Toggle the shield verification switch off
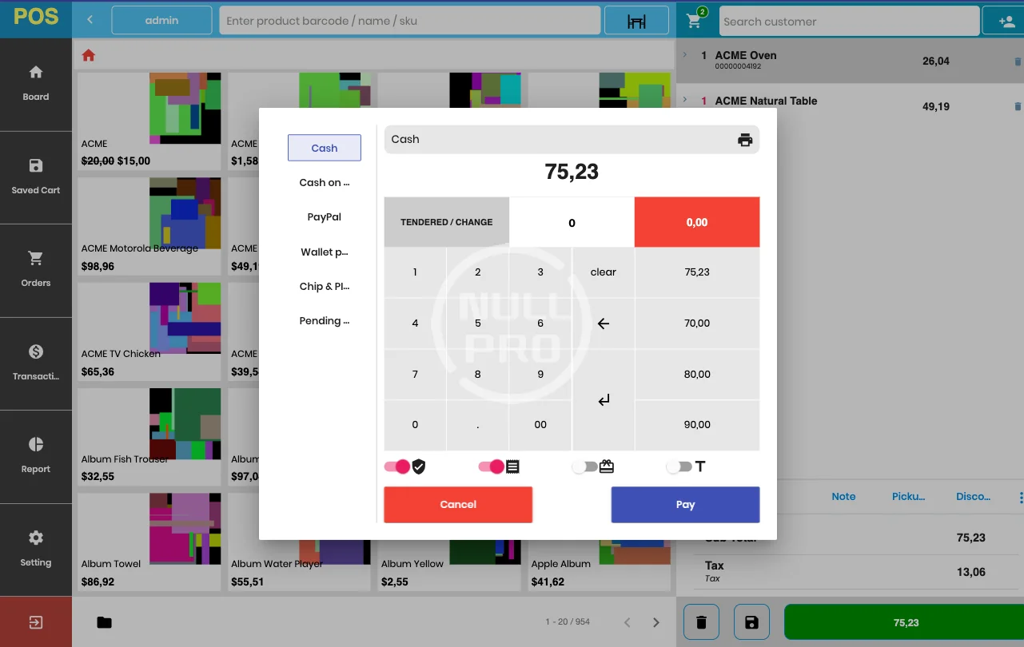Screen dimensions: 1024x647 pos(397,466)
